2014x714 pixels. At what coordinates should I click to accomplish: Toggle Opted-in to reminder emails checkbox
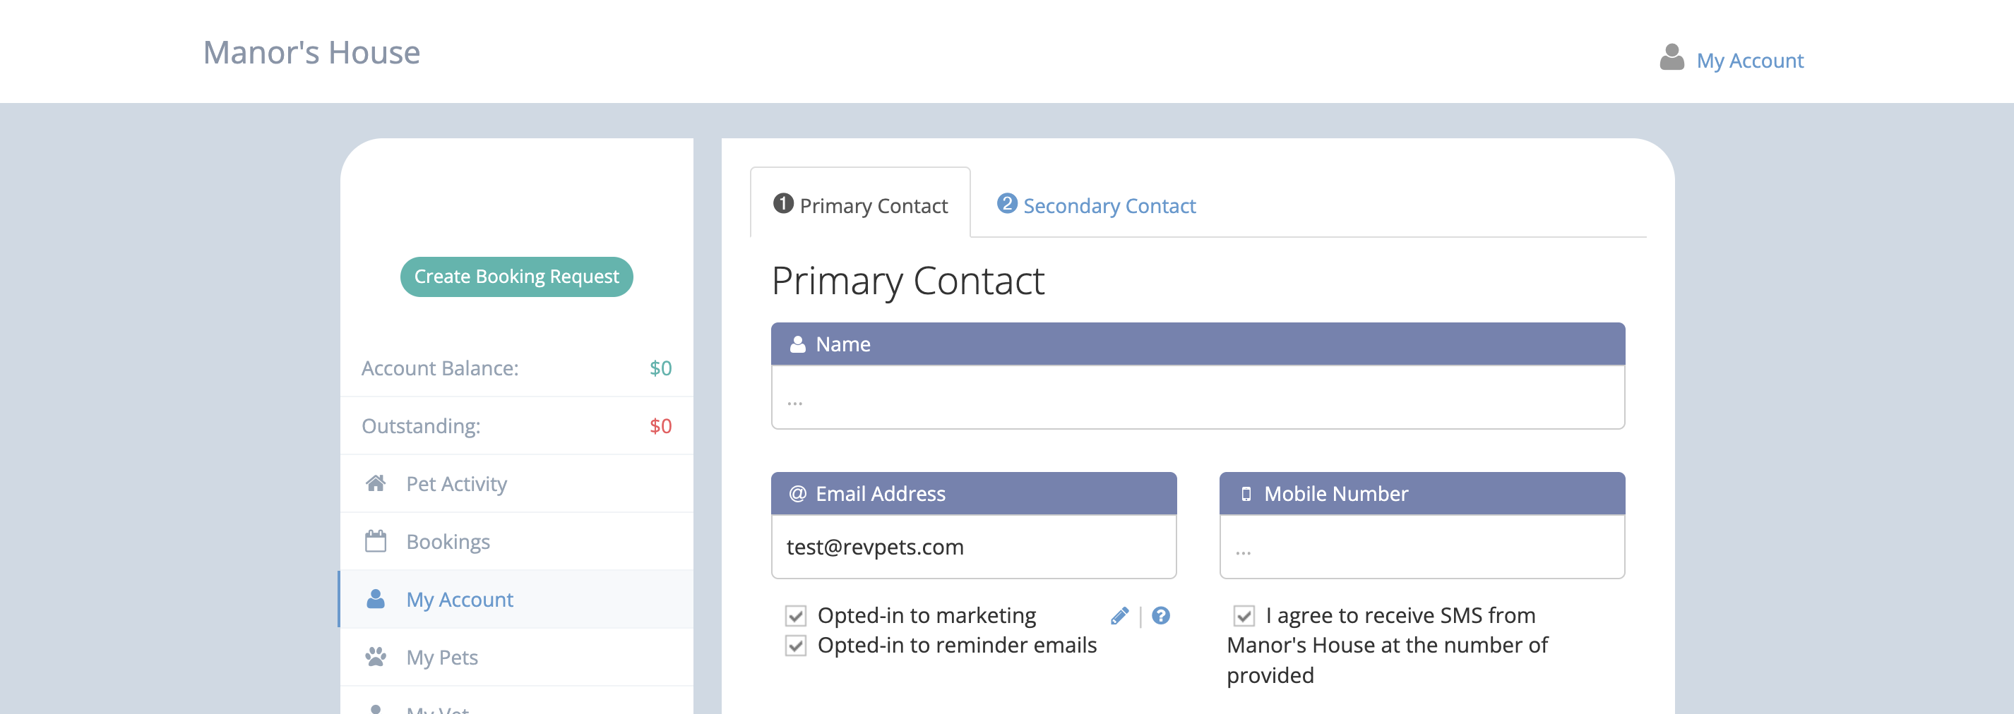tap(796, 646)
